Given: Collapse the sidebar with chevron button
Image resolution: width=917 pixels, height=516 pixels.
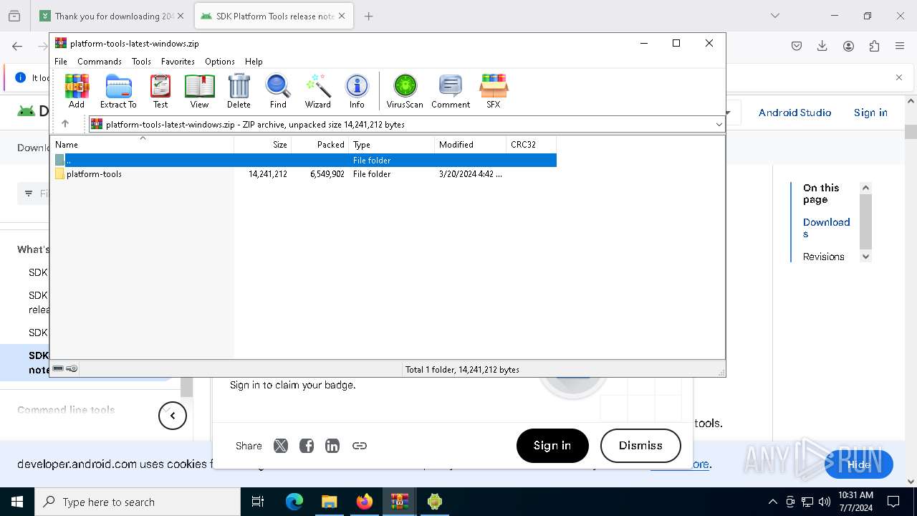Looking at the screenshot, I should tap(173, 416).
